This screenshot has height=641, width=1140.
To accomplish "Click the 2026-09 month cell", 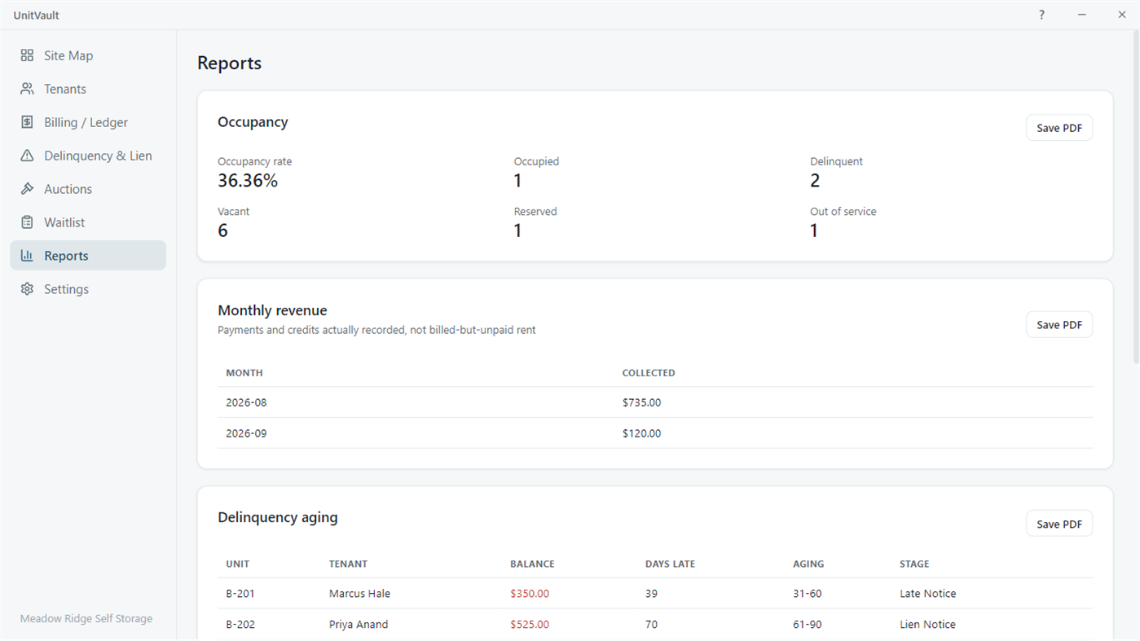I will (x=246, y=433).
